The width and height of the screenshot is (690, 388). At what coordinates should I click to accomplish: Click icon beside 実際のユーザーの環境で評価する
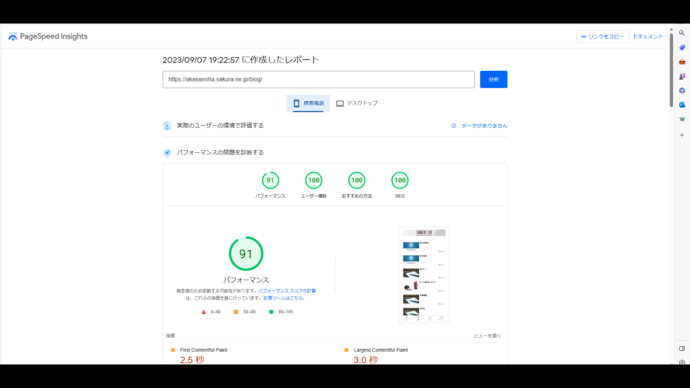click(167, 126)
